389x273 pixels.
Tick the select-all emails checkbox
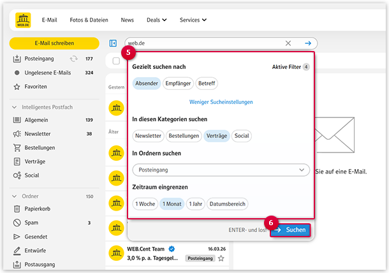pos(116,61)
